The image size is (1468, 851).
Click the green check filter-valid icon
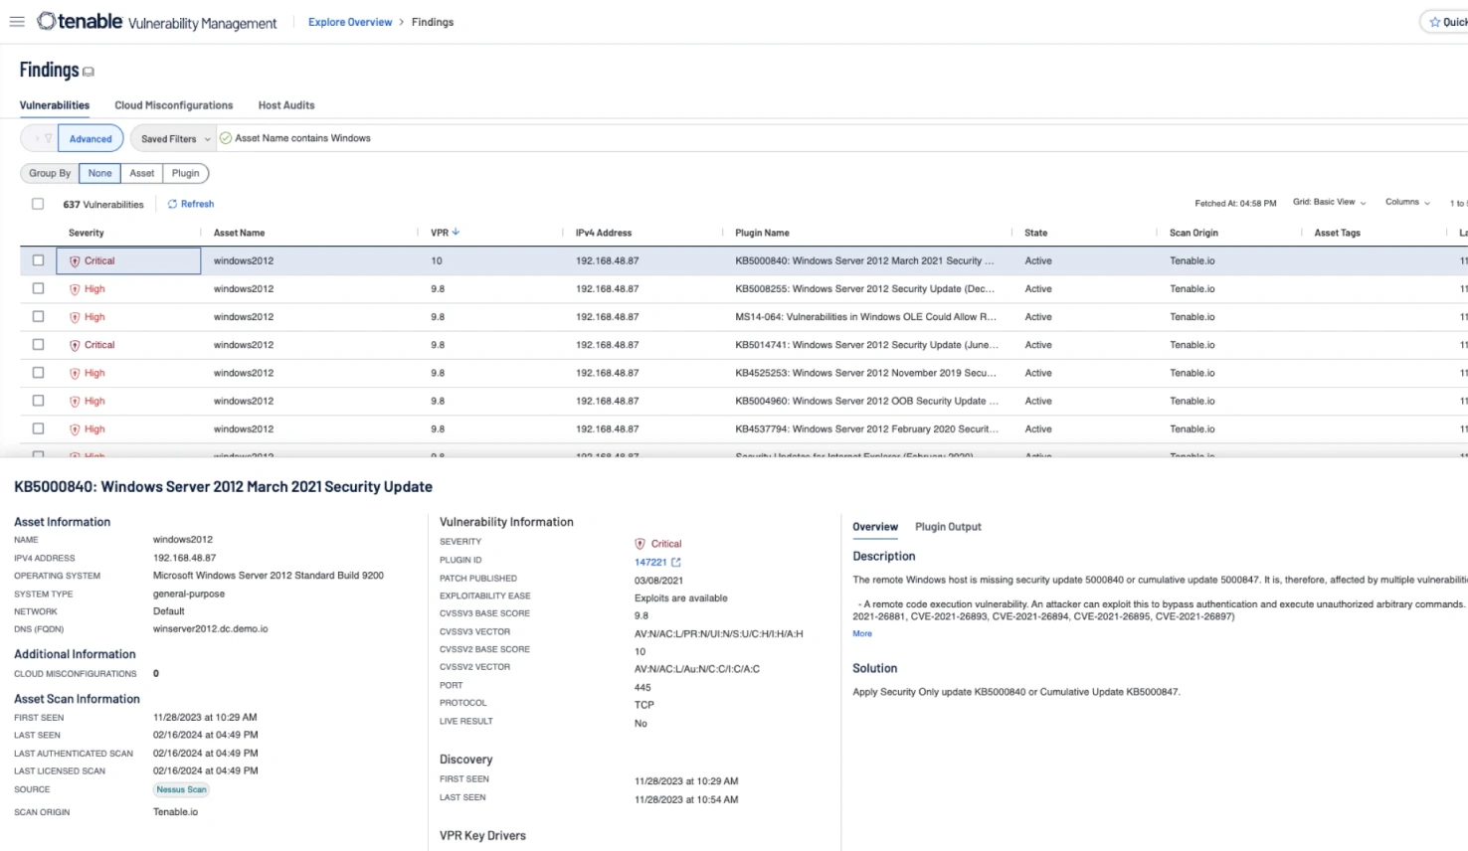point(226,138)
